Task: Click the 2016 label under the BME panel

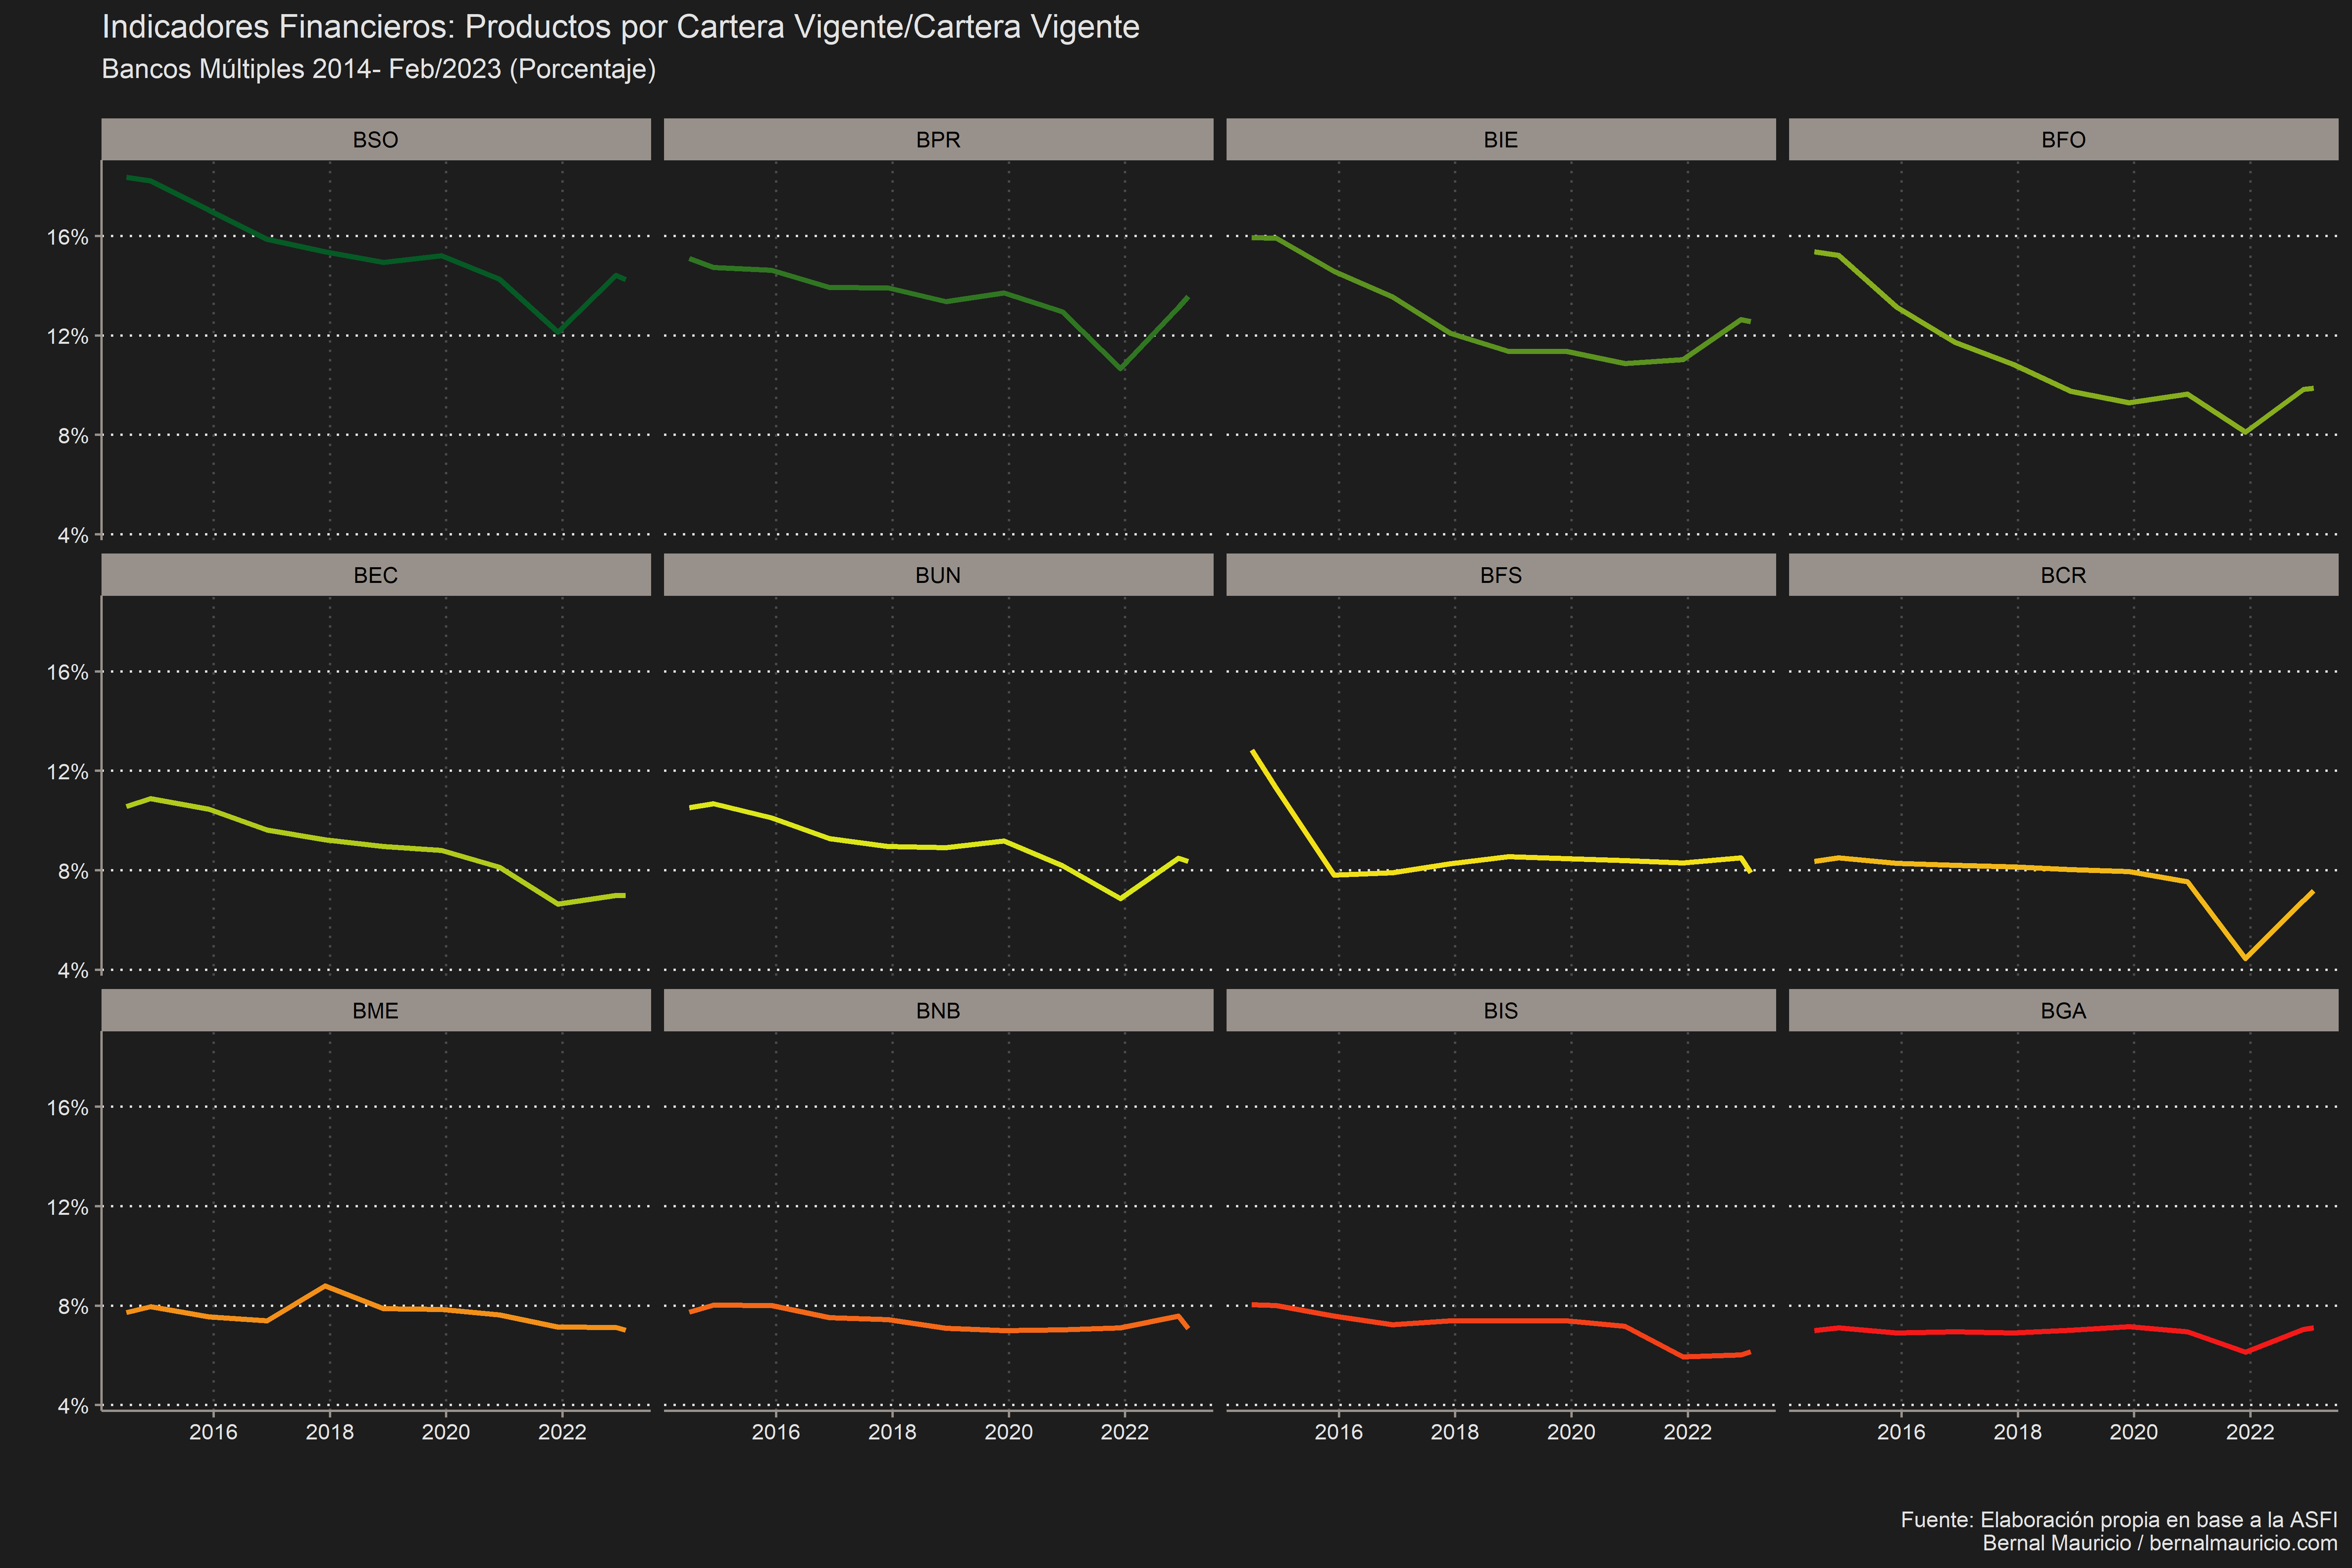Action: [x=213, y=1432]
